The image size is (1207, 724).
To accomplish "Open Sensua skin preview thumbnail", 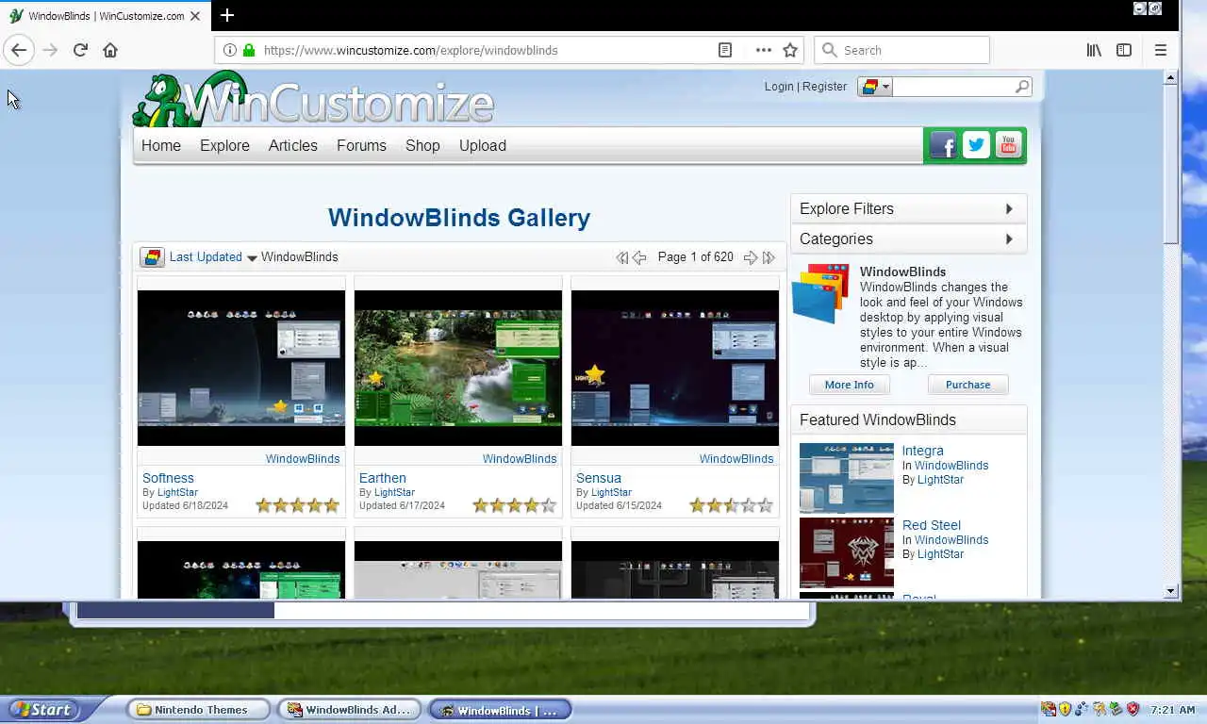I will click(x=675, y=368).
